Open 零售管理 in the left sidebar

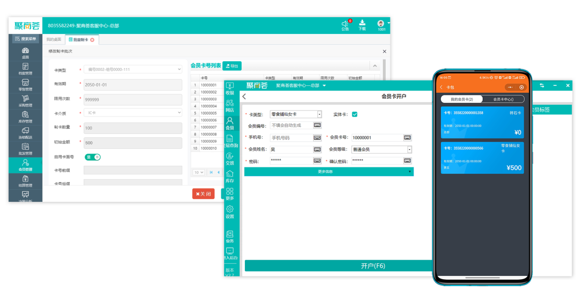(25, 85)
